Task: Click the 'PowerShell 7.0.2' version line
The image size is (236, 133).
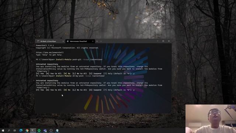Action: (45, 45)
